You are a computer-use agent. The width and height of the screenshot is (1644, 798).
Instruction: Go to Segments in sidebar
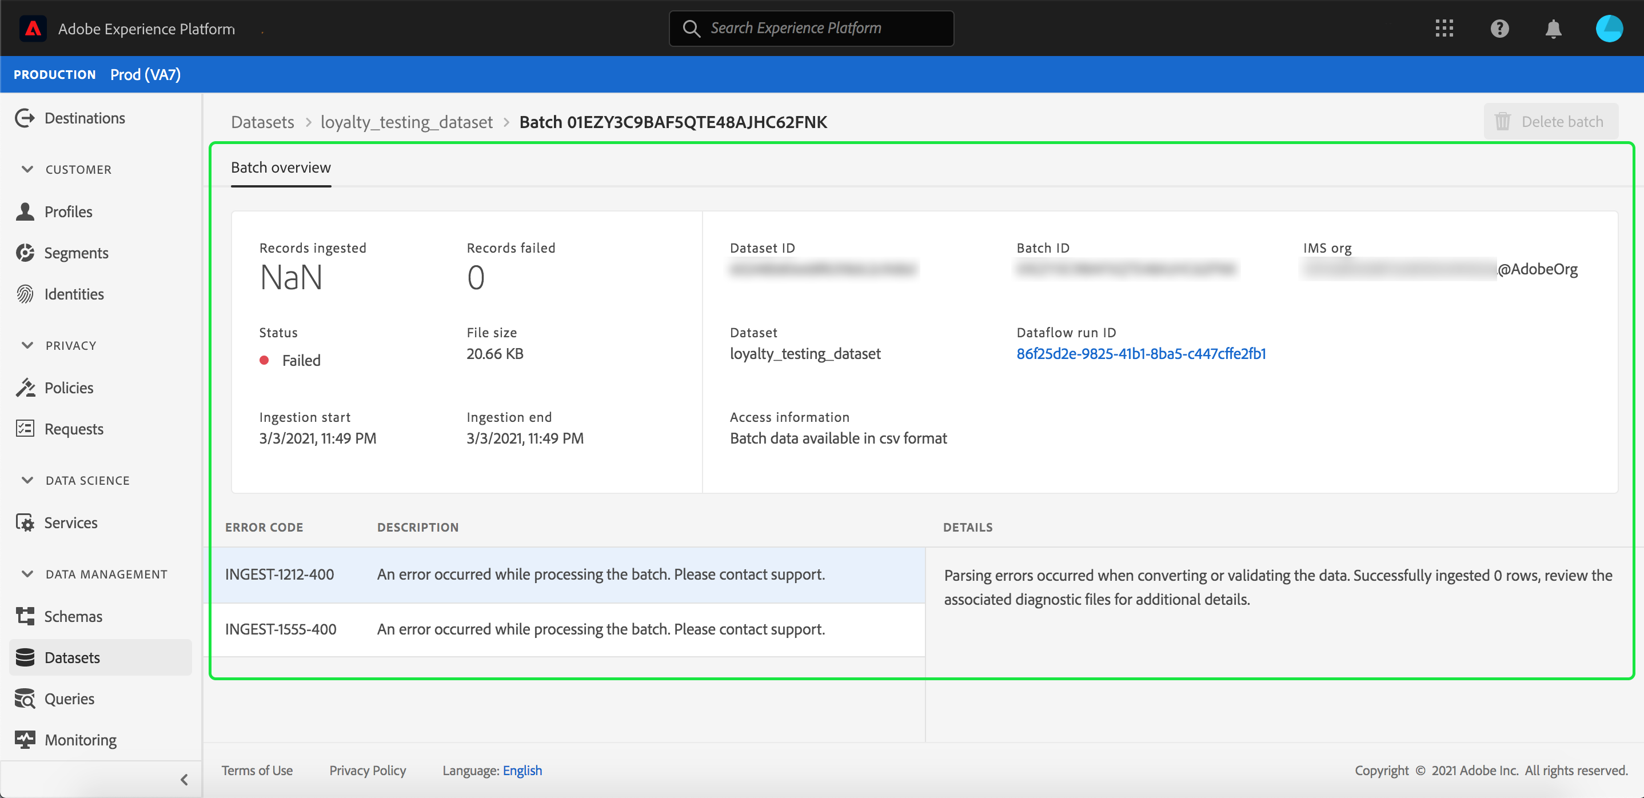pyautogui.click(x=76, y=253)
